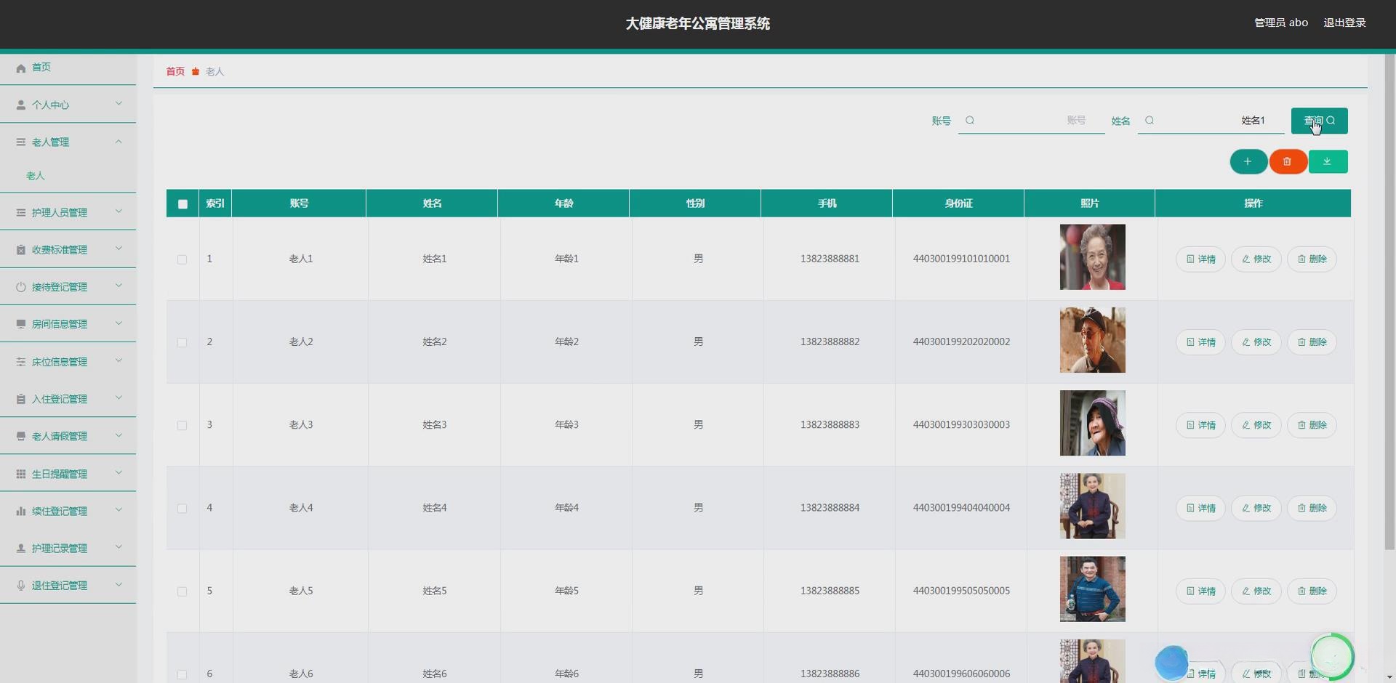Click the icon beside 护理人员管理
This screenshot has height=683, width=1396.
tap(21, 213)
